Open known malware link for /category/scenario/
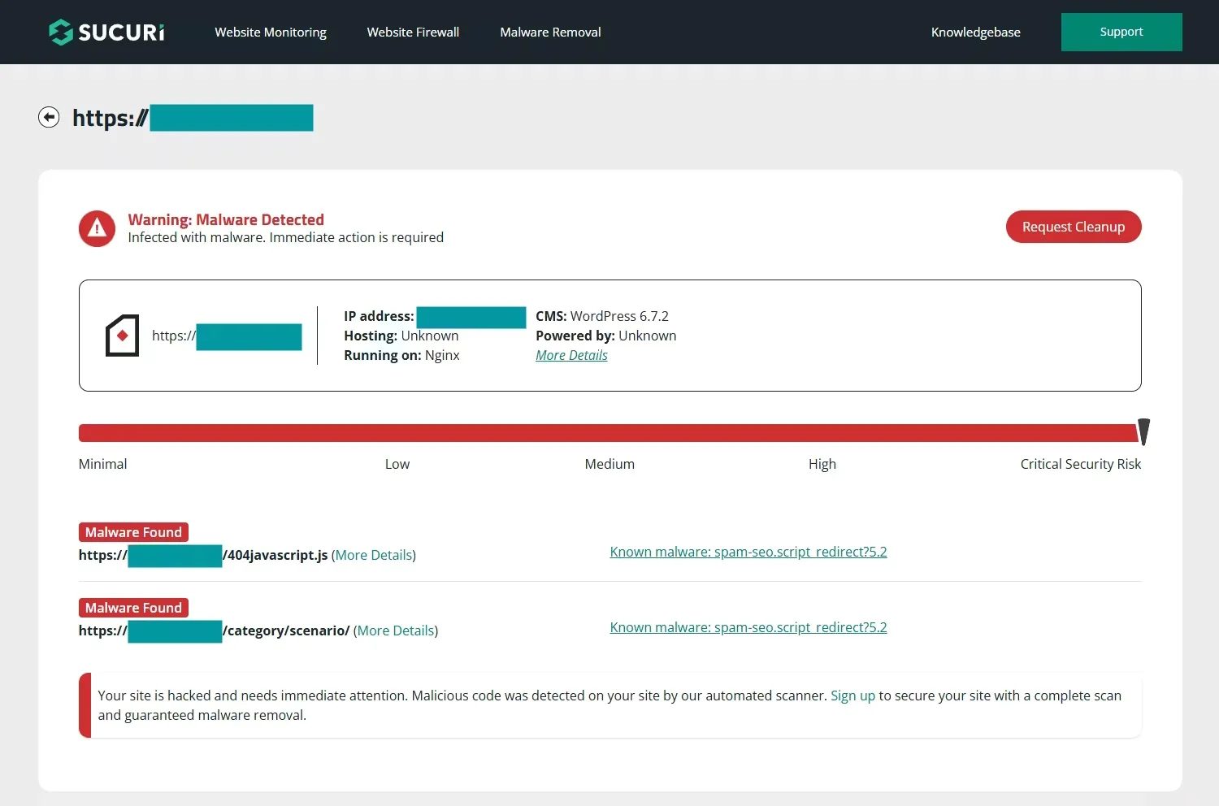Screen dimensions: 1219x806 pos(748,627)
